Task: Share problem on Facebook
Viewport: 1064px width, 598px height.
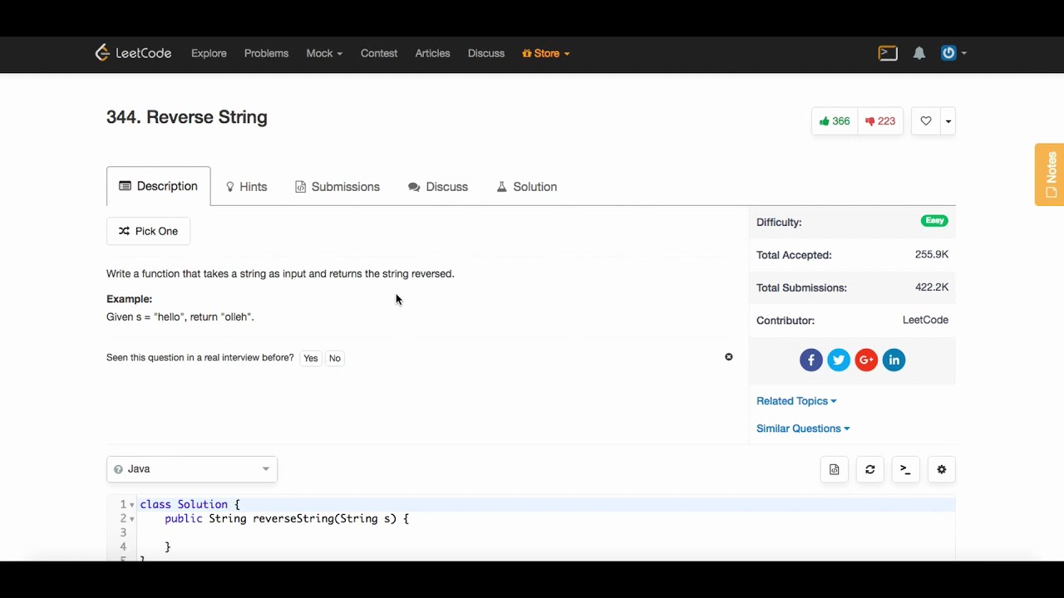Action: 811,360
